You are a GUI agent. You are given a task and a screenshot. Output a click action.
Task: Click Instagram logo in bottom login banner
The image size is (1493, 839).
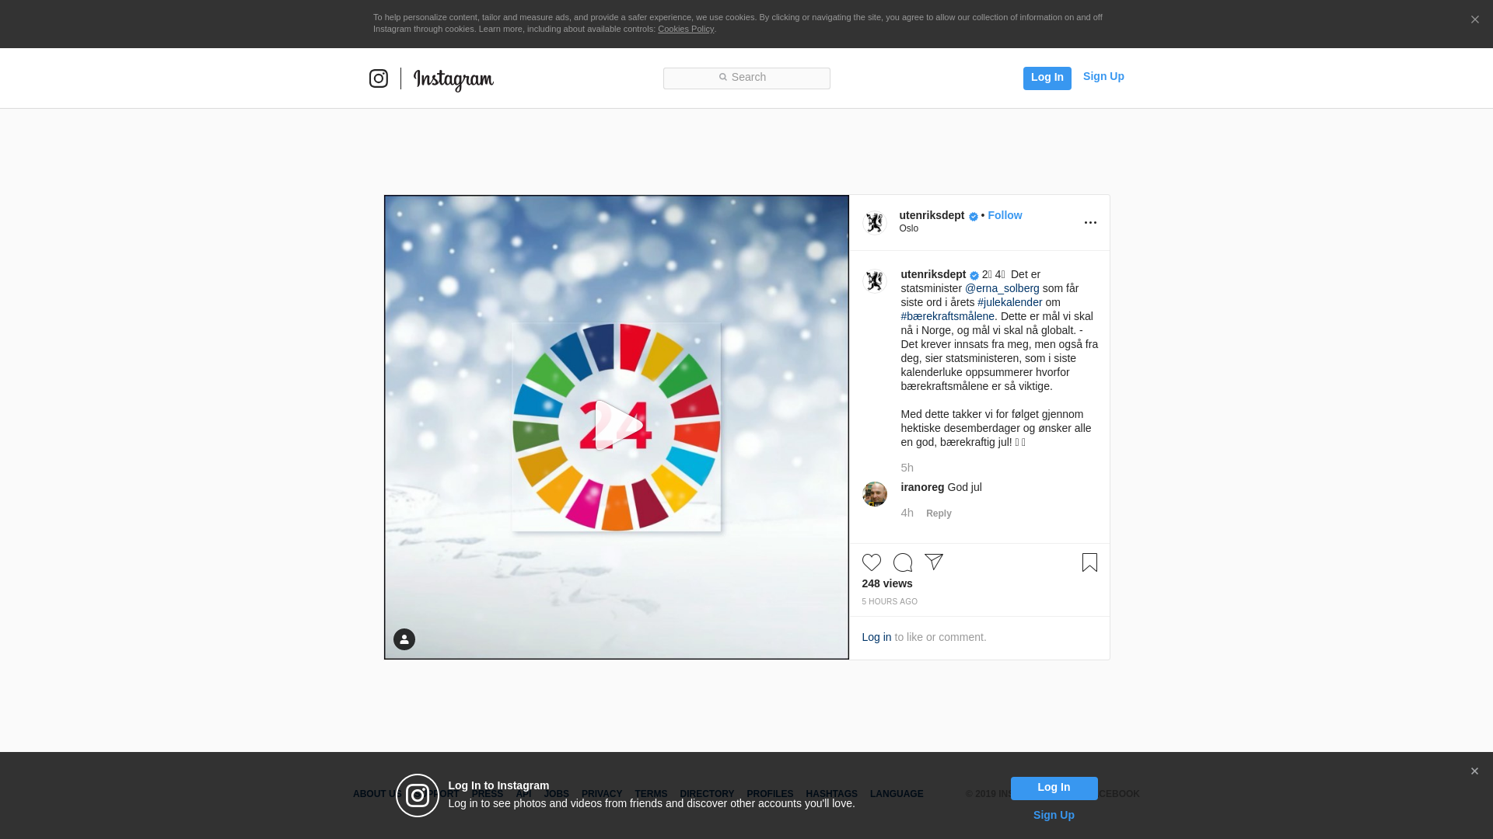(418, 795)
